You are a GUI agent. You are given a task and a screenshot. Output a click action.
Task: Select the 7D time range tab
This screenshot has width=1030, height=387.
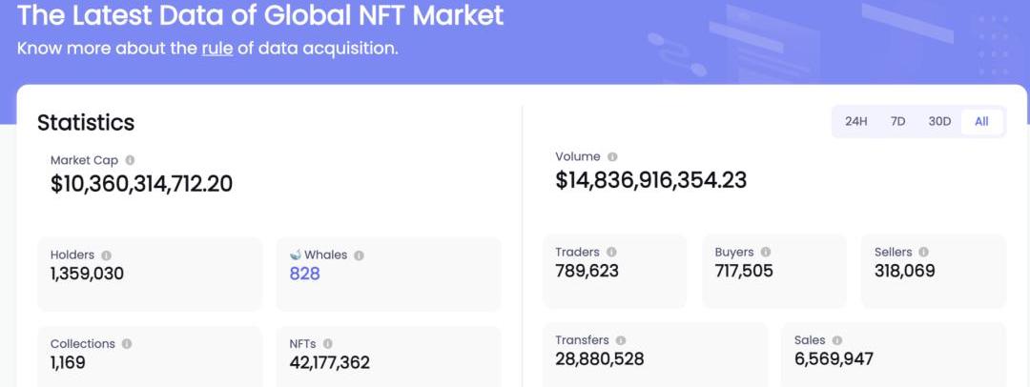pyautogui.click(x=897, y=121)
